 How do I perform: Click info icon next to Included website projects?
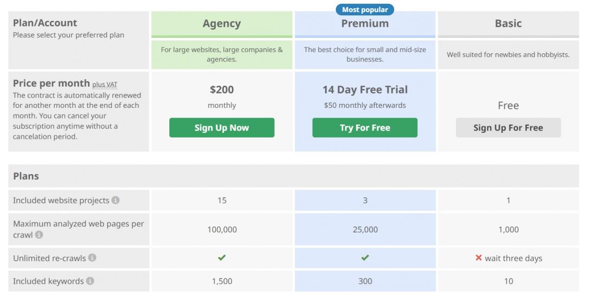click(x=115, y=200)
